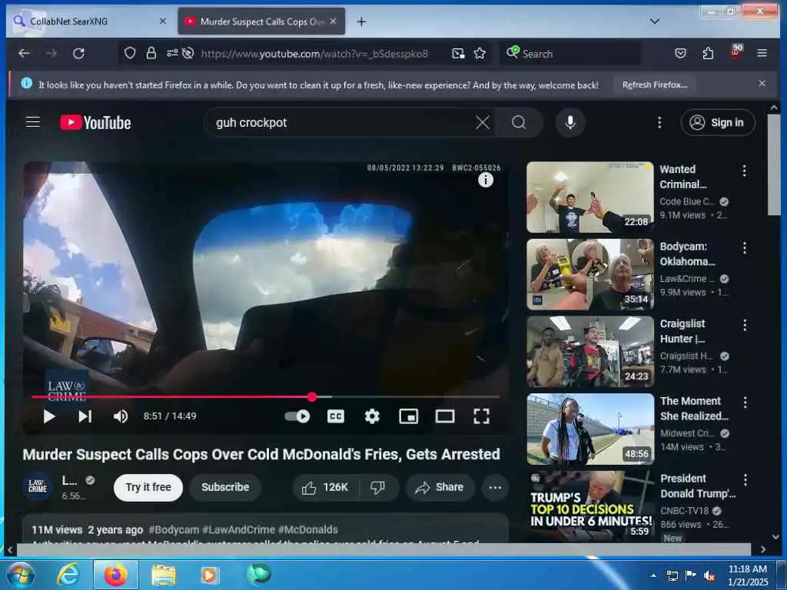Open more actions menu beside Share
The width and height of the screenshot is (787, 590).
[495, 487]
